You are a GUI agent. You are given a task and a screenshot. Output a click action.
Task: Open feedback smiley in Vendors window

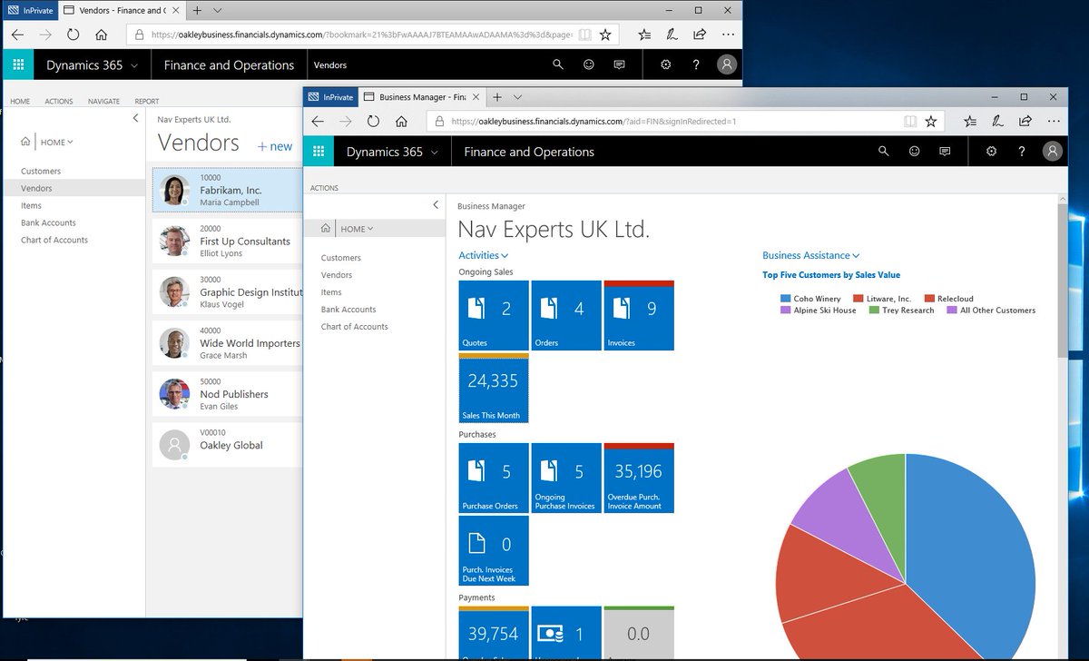click(x=589, y=64)
